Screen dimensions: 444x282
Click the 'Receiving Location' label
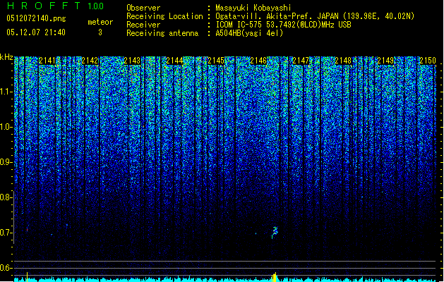click(164, 16)
